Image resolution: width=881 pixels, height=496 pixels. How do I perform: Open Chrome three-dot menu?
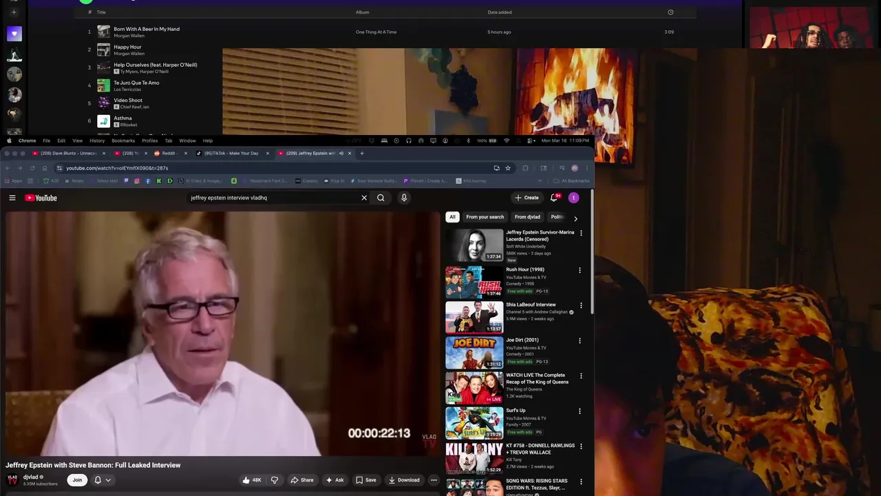click(x=587, y=168)
